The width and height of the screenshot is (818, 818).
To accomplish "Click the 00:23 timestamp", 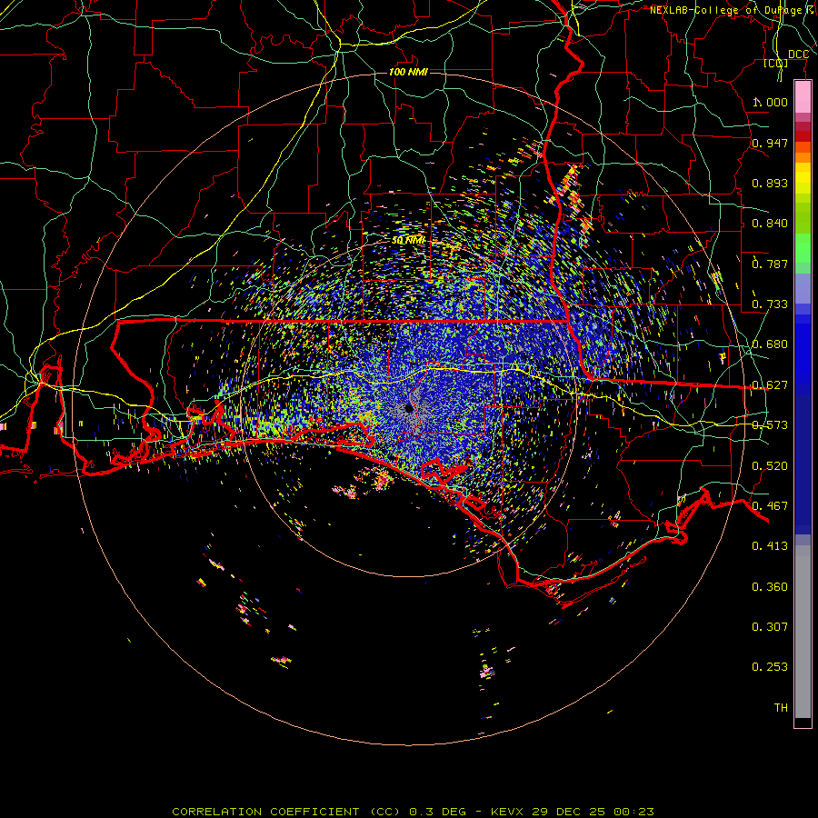I will tap(633, 812).
